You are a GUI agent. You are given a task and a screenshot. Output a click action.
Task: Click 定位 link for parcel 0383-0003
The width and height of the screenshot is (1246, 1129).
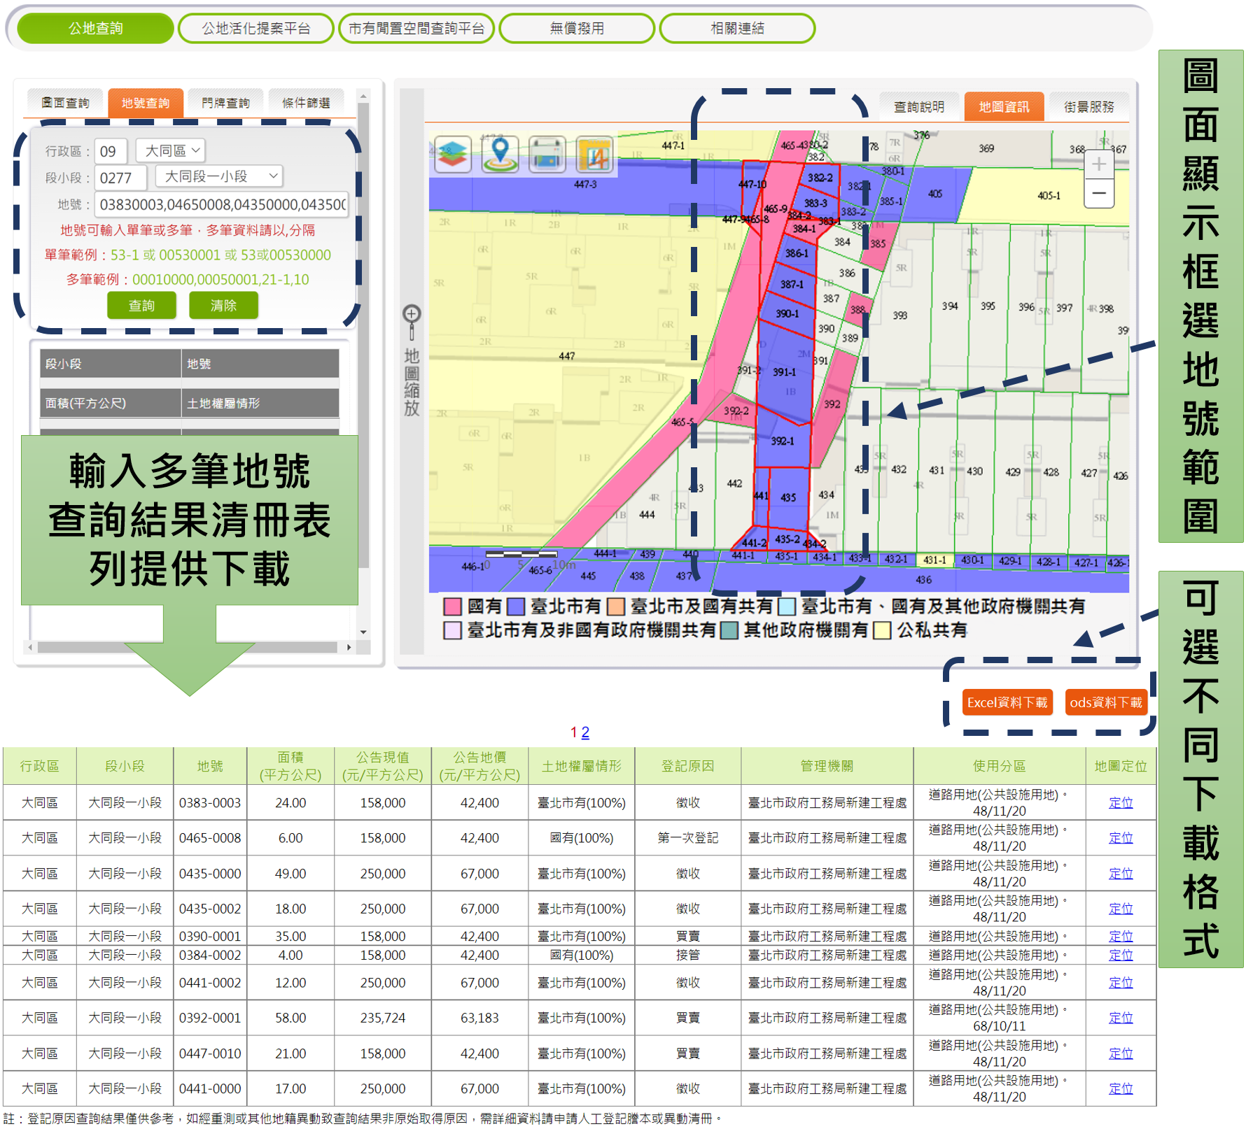point(1120,803)
